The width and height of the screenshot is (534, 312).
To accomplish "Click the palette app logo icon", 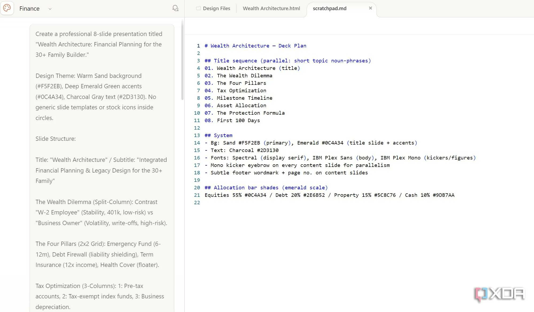I will (7, 8).
